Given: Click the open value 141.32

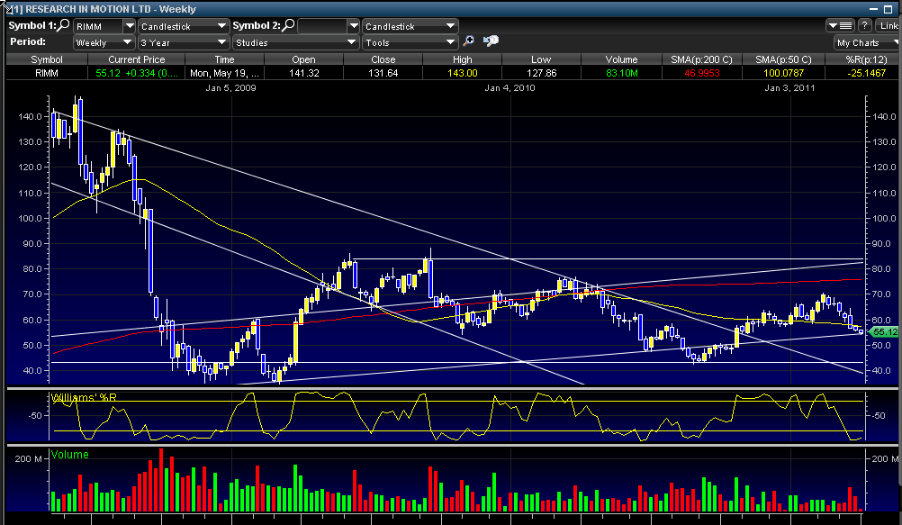Looking at the screenshot, I should click(303, 73).
